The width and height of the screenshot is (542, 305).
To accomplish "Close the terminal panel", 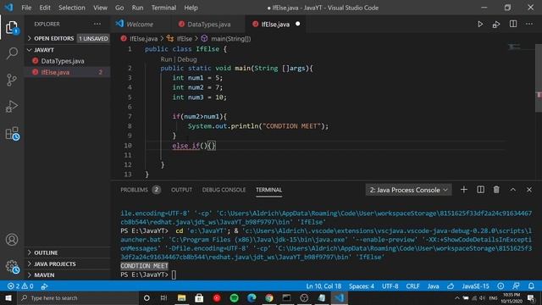I will pyautogui.click(x=529, y=190).
